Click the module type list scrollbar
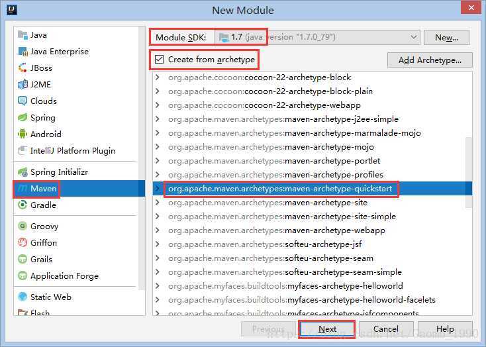Image resolution: width=486 pixels, height=347 pixels. [x=142, y=158]
